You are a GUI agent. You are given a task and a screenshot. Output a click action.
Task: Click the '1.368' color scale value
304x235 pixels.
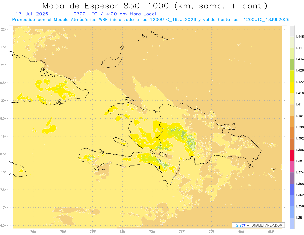(300, 184)
